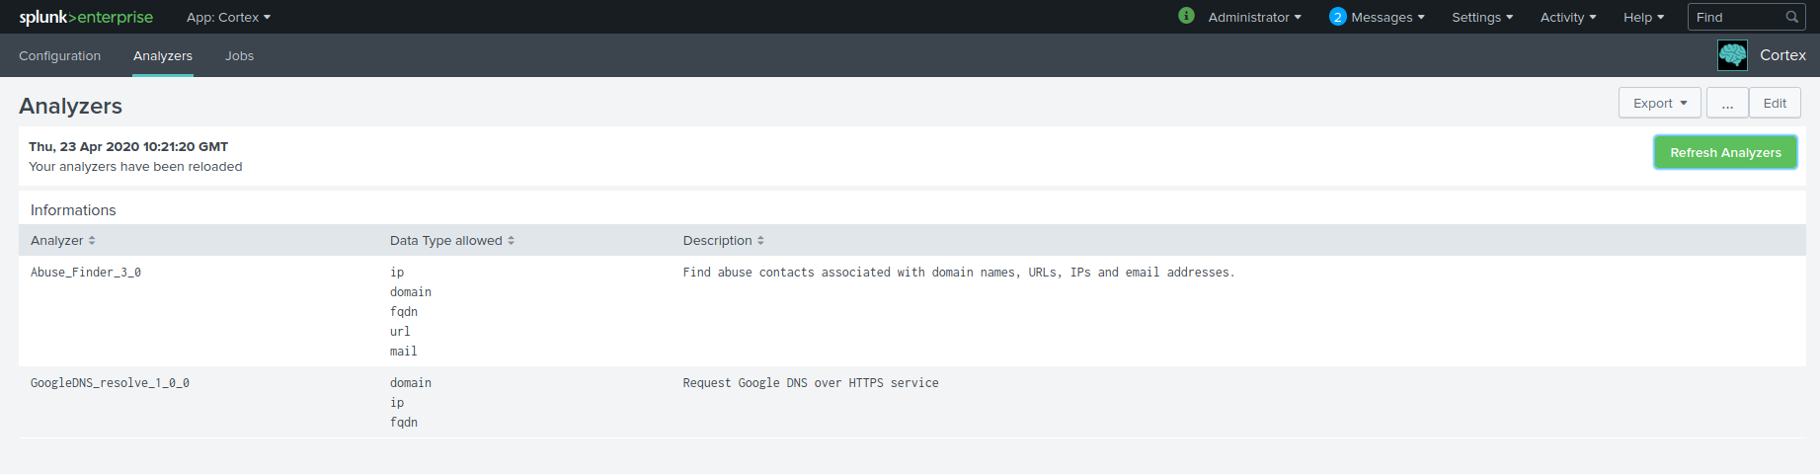Image resolution: width=1820 pixels, height=474 pixels.
Task: Sort by Data Type allowed column arrows
Action: pos(511,241)
